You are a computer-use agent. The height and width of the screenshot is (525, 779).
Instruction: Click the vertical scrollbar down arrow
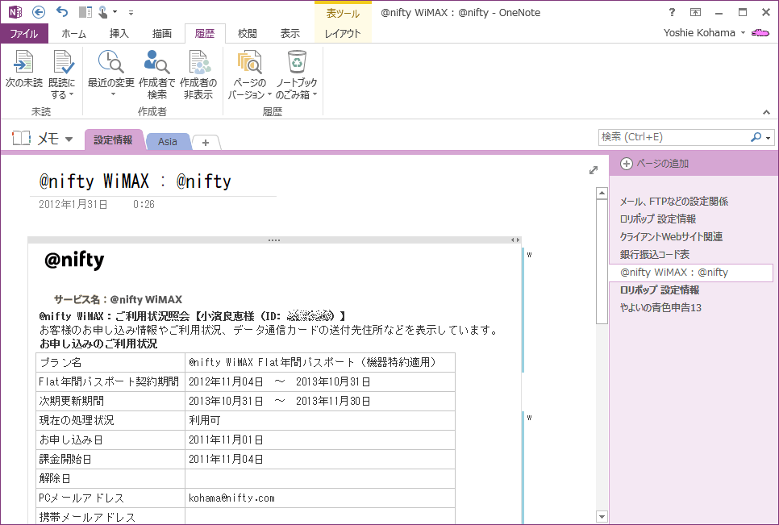(602, 516)
